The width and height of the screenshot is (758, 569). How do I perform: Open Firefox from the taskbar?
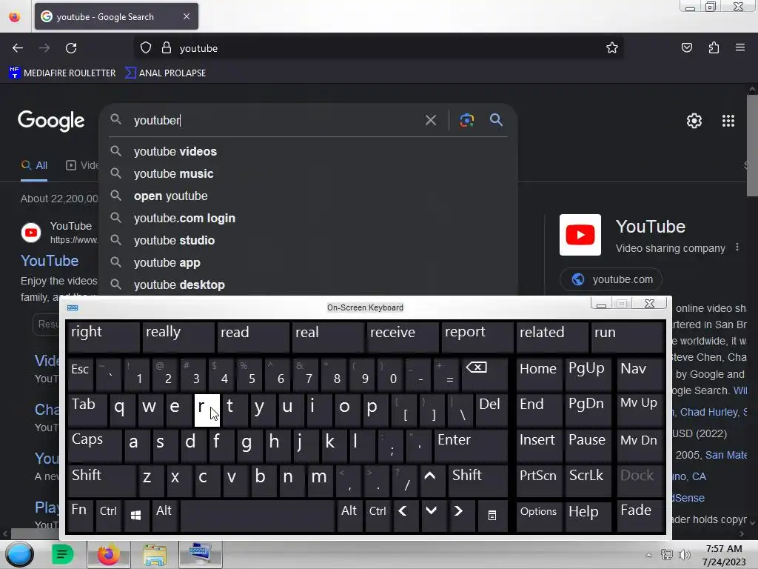coord(108,554)
